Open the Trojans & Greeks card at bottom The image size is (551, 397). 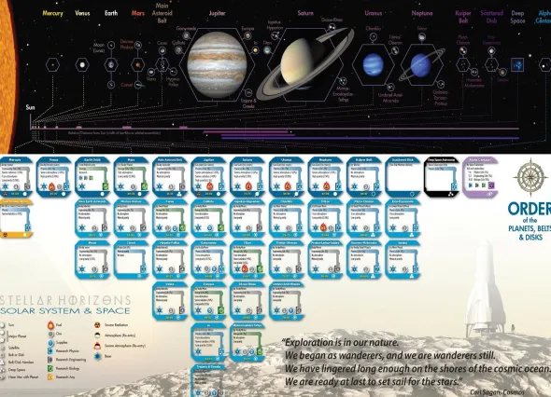tap(209, 381)
